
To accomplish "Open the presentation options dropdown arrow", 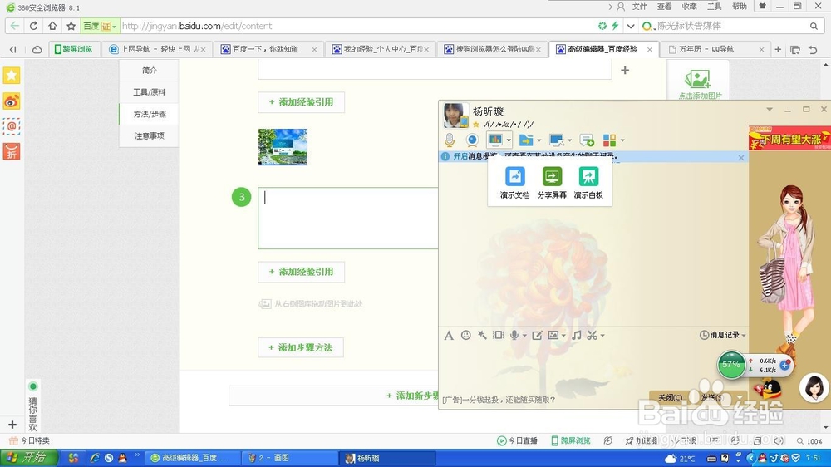I will 509,140.
